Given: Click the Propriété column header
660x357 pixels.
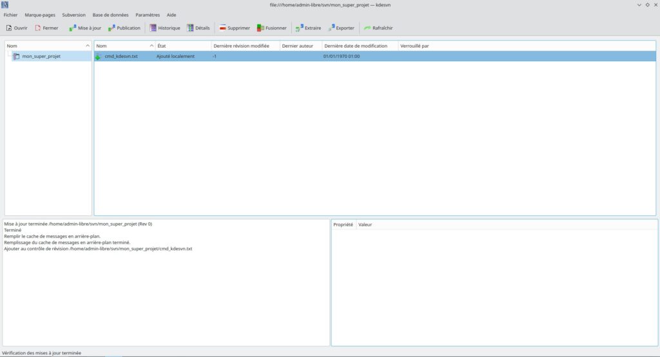Looking at the screenshot, I should pos(344,224).
